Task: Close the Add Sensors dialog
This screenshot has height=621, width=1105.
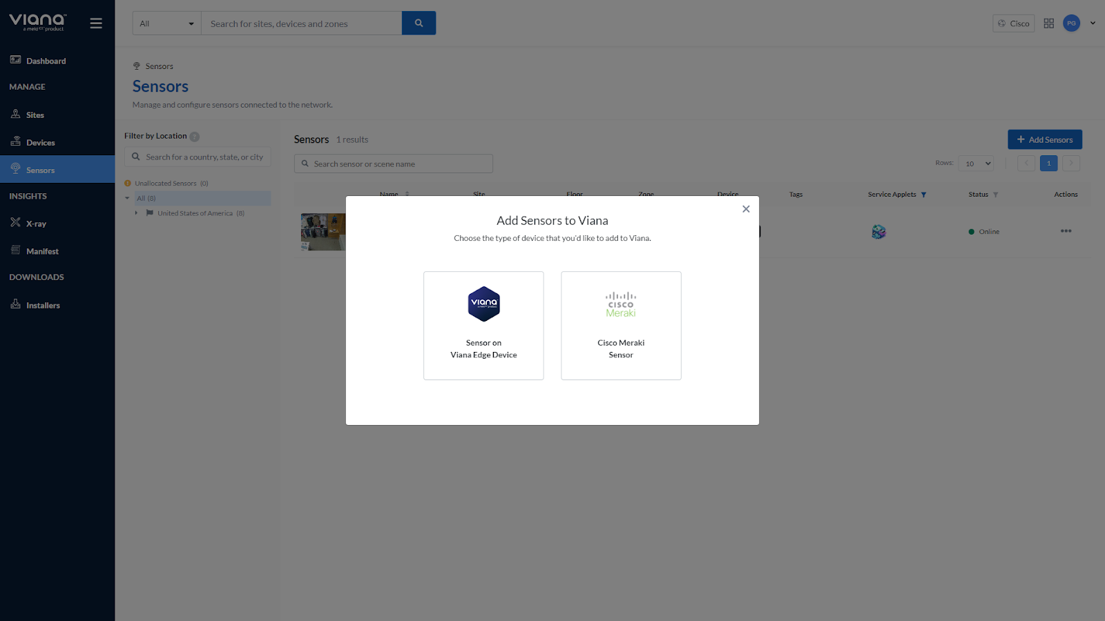Action: 746,209
